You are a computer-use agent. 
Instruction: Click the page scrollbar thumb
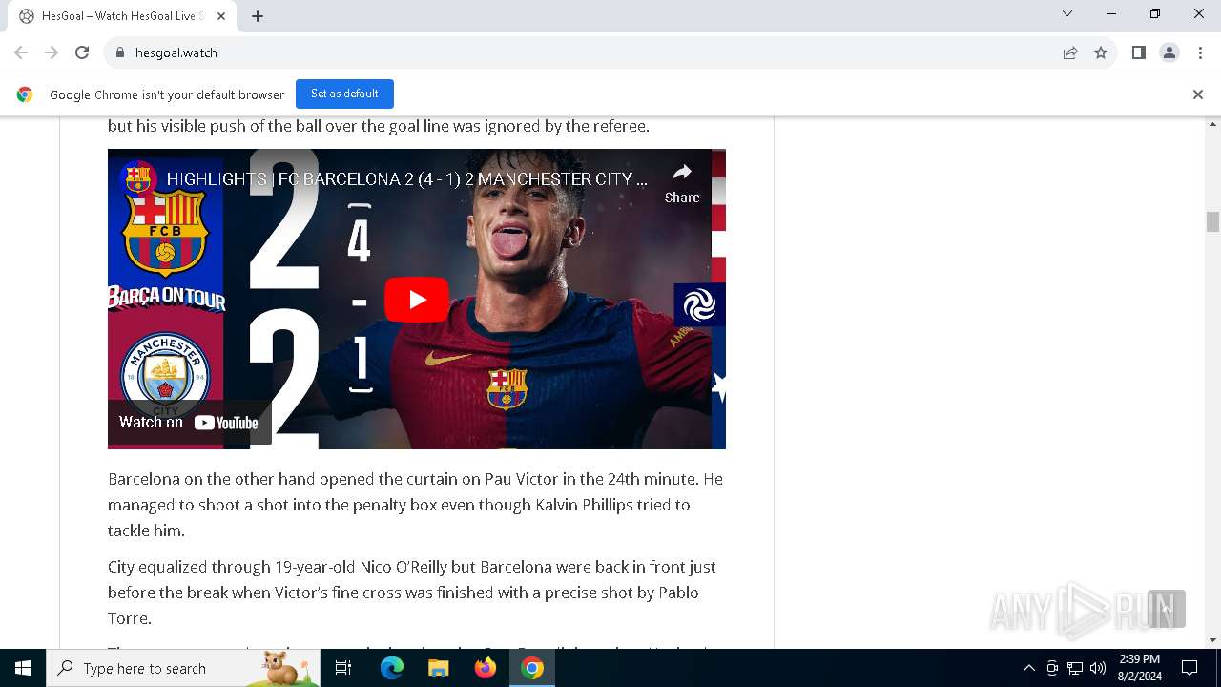(x=1212, y=221)
